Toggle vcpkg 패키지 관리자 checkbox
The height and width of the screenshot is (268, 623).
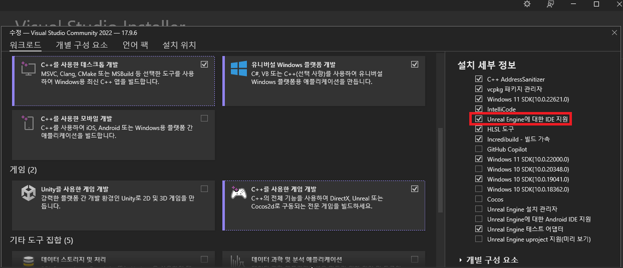tap(479, 89)
